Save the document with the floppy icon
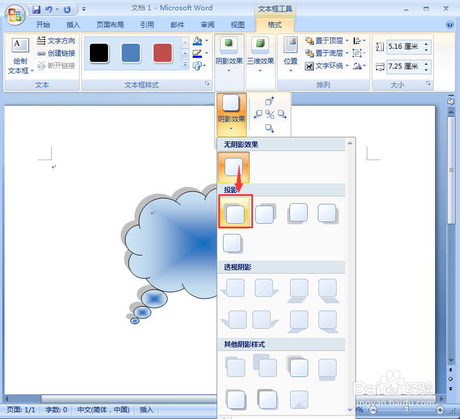 click(x=36, y=10)
